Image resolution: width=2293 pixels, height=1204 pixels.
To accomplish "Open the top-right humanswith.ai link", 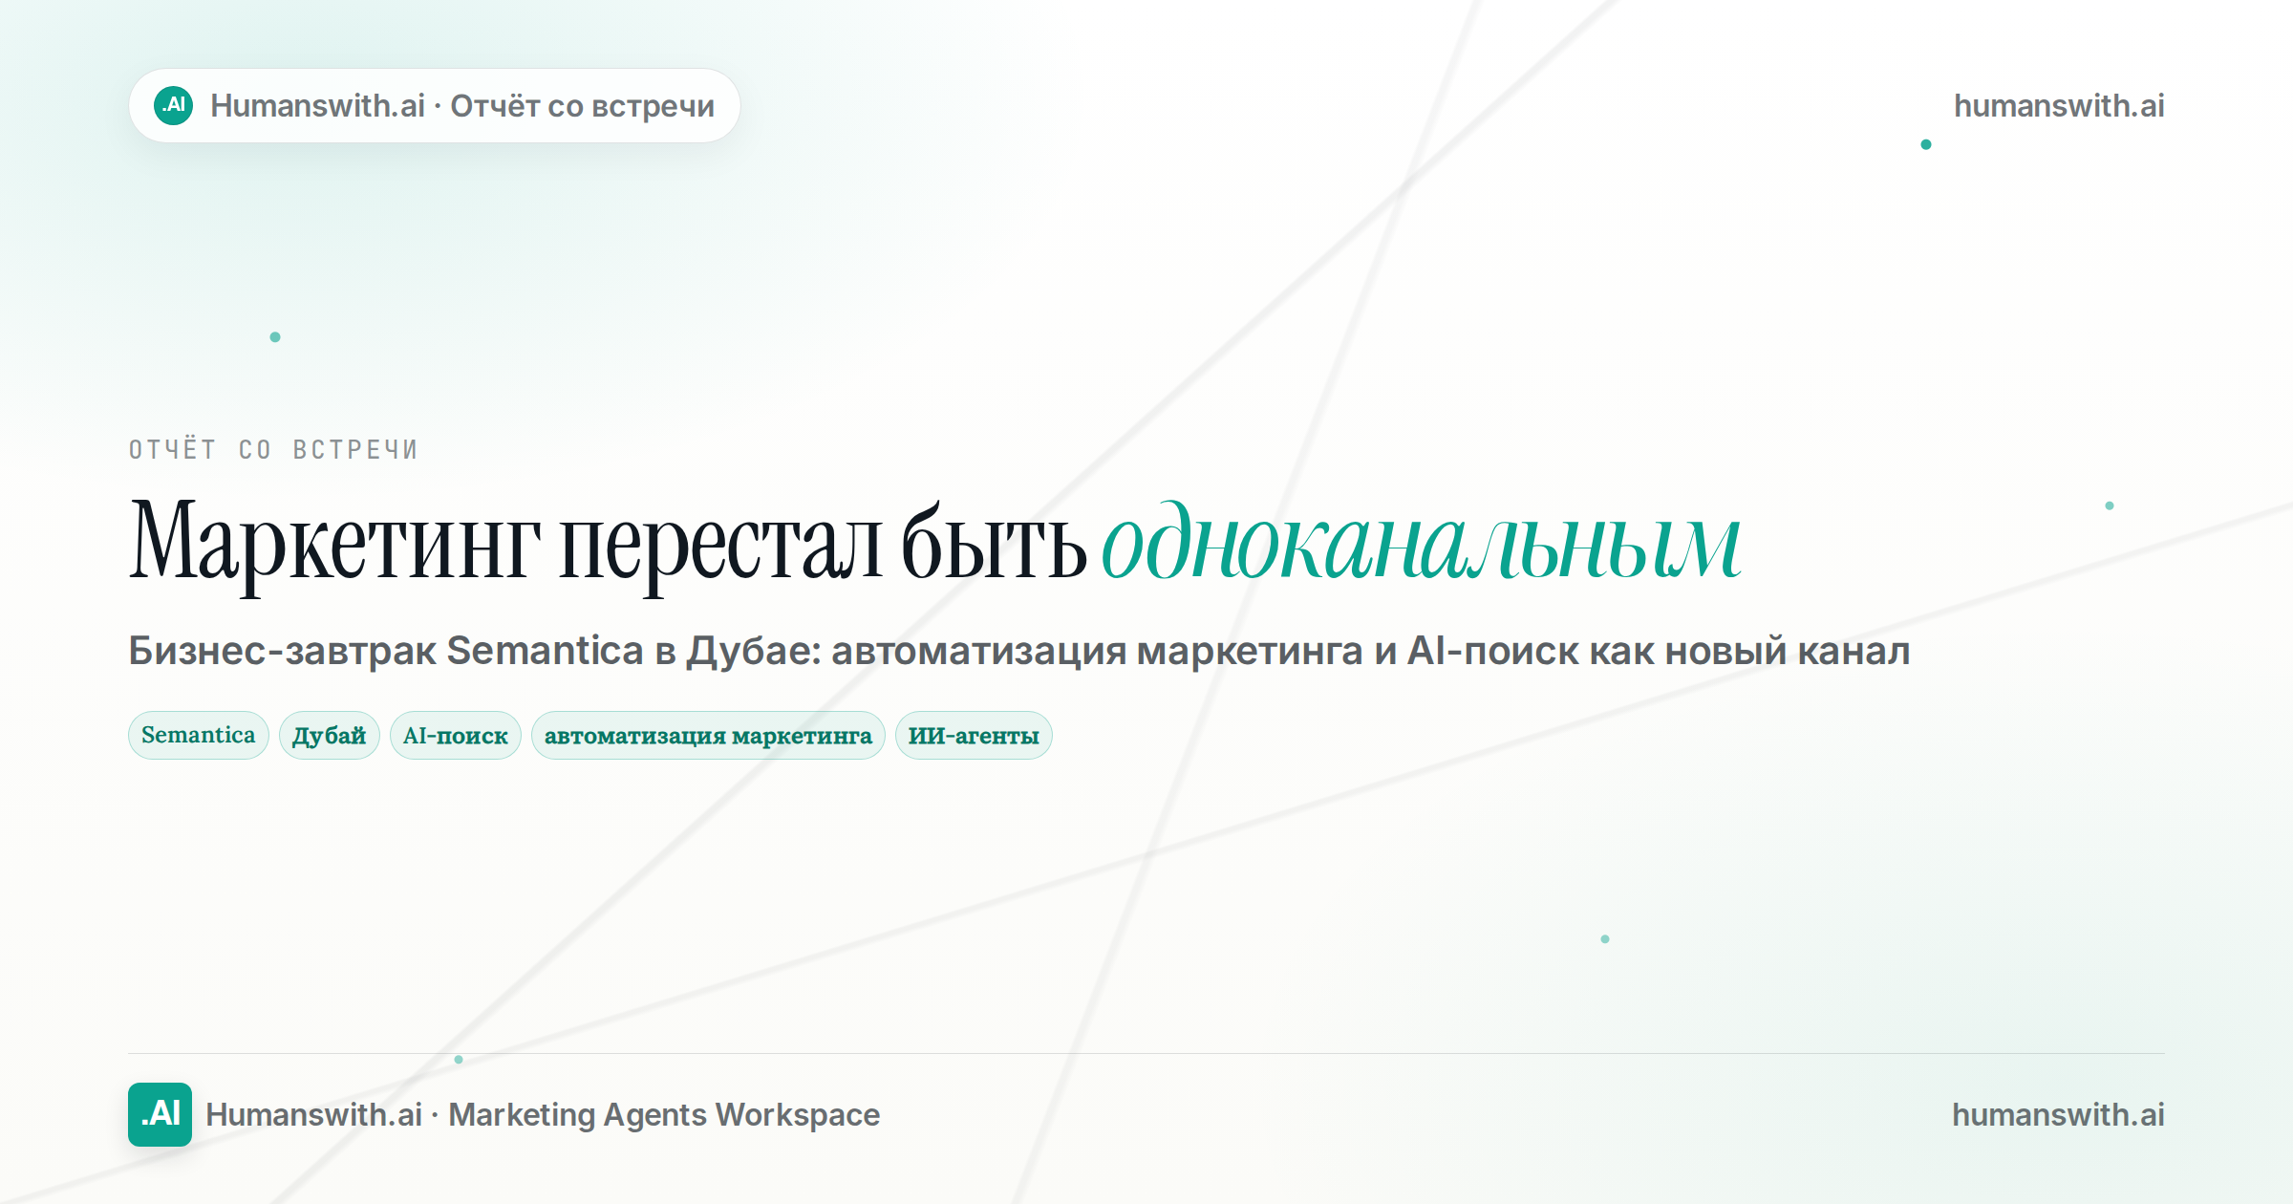I will 2059,105.
